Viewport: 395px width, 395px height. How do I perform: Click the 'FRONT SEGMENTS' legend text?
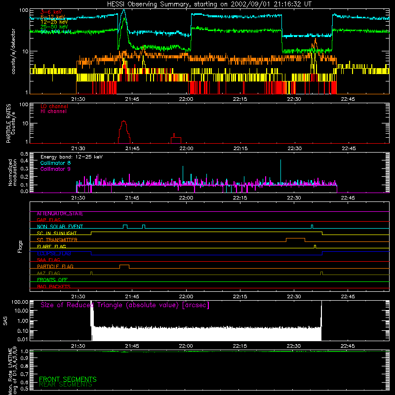point(68,379)
